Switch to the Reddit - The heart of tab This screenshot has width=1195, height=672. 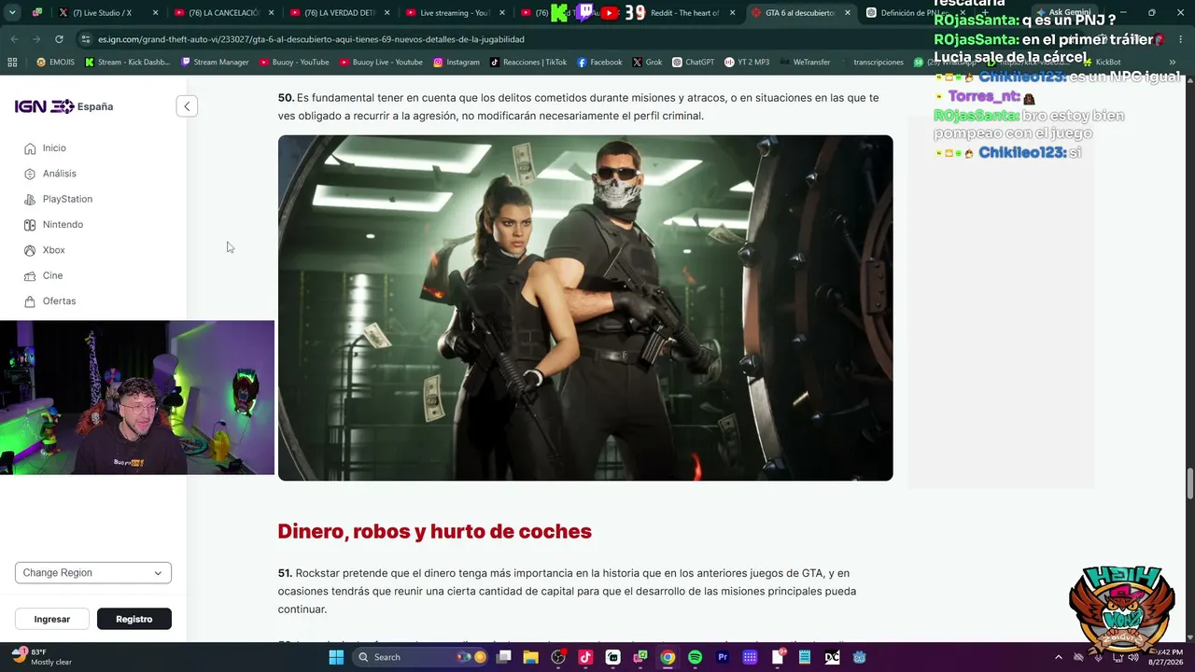click(x=684, y=13)
